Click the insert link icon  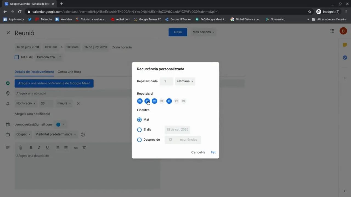tap(76, 148)
